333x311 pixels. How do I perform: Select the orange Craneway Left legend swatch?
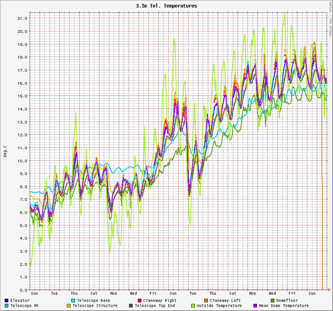coord(206,301)
